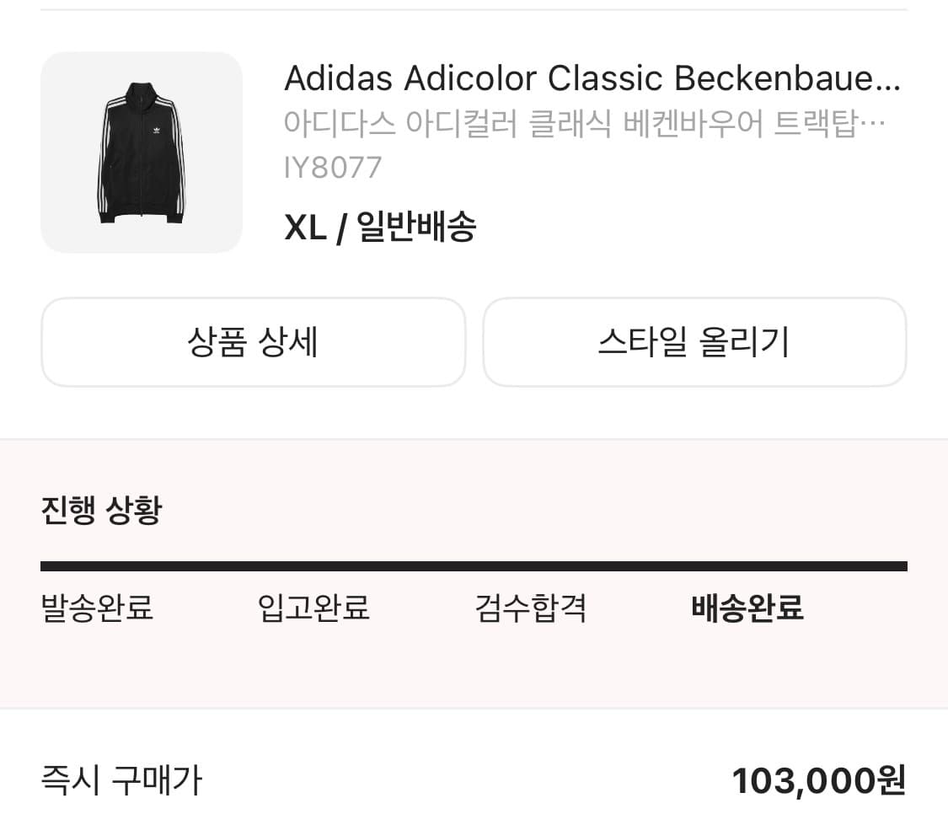Tap the ellipsis ending the Korean title
948x825 pixels.
tap(875, 126)
